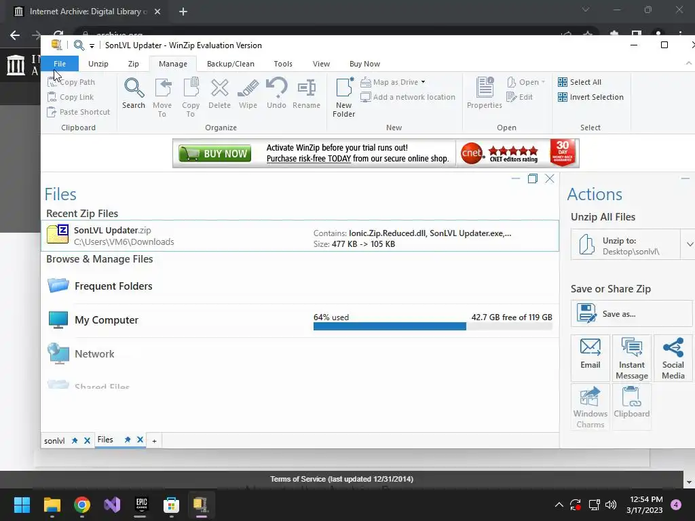Add a new tab with plus button
This screenshot has width=695, height=521.
154,441
